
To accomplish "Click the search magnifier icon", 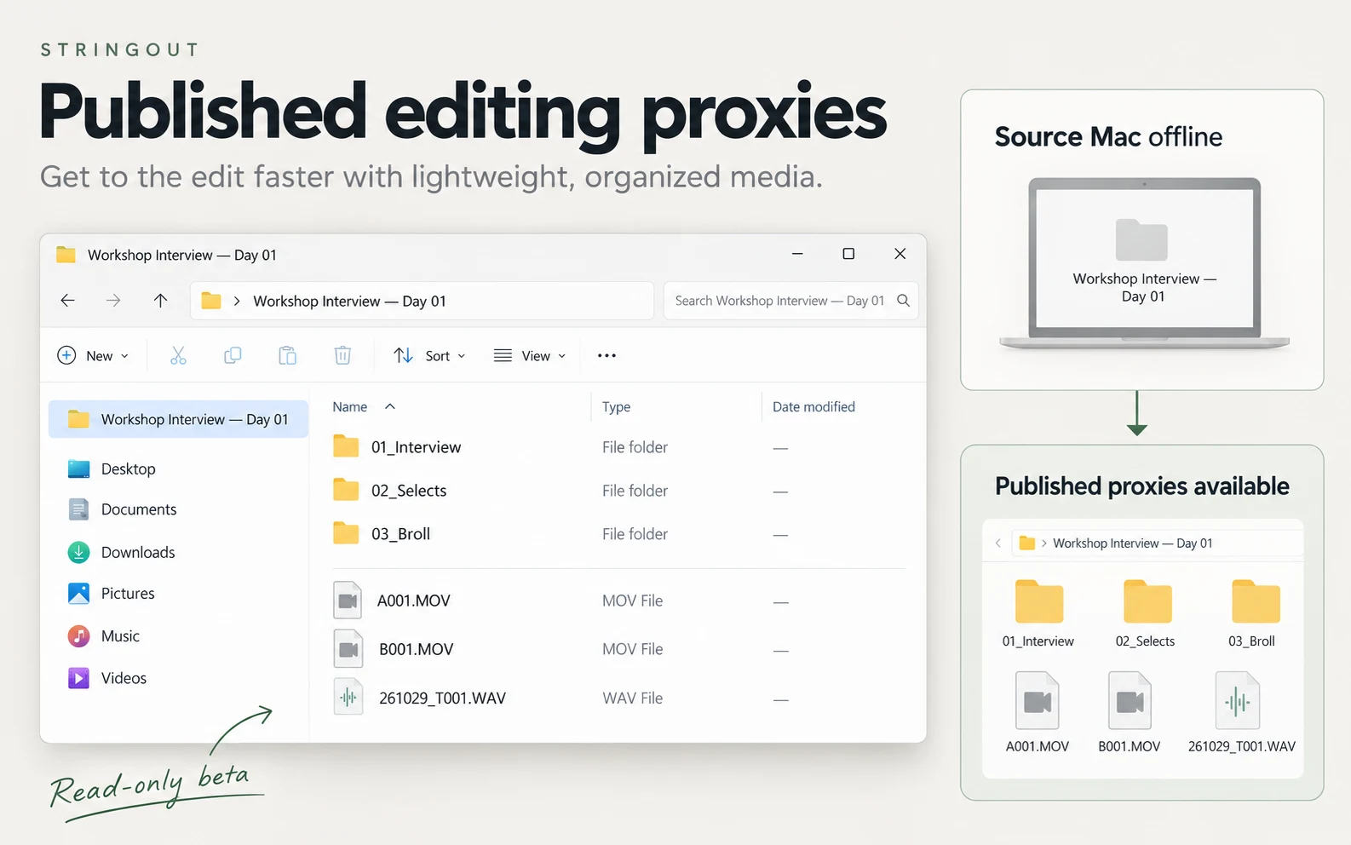I will (904, 301).
